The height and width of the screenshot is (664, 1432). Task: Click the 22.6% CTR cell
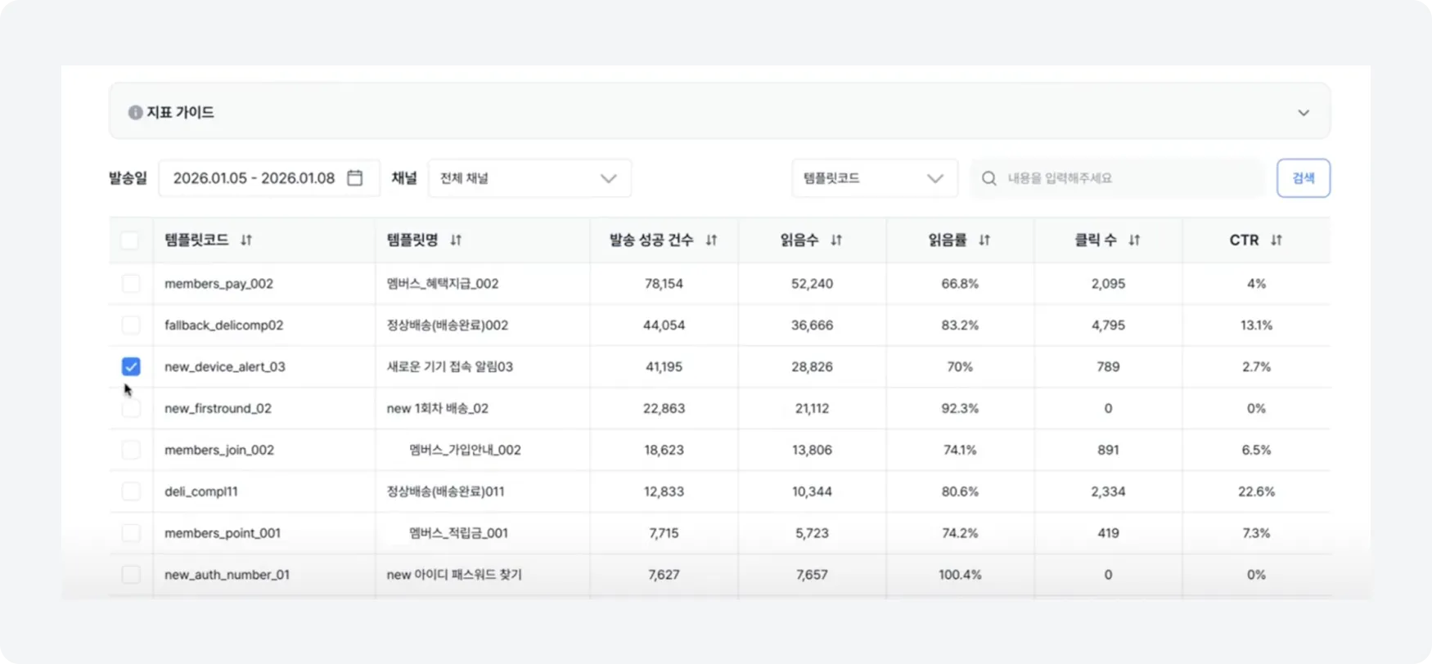coord(1256,491)
